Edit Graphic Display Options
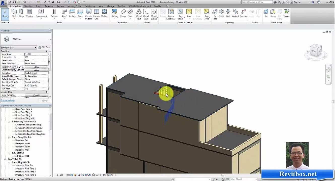The width and height of the screenshot is (335, 181). (36, 70)
